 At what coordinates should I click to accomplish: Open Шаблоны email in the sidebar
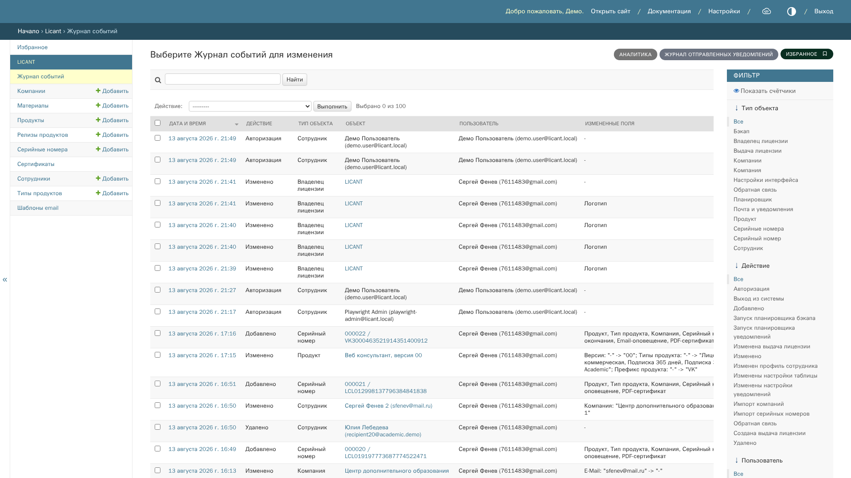[38, 208]
